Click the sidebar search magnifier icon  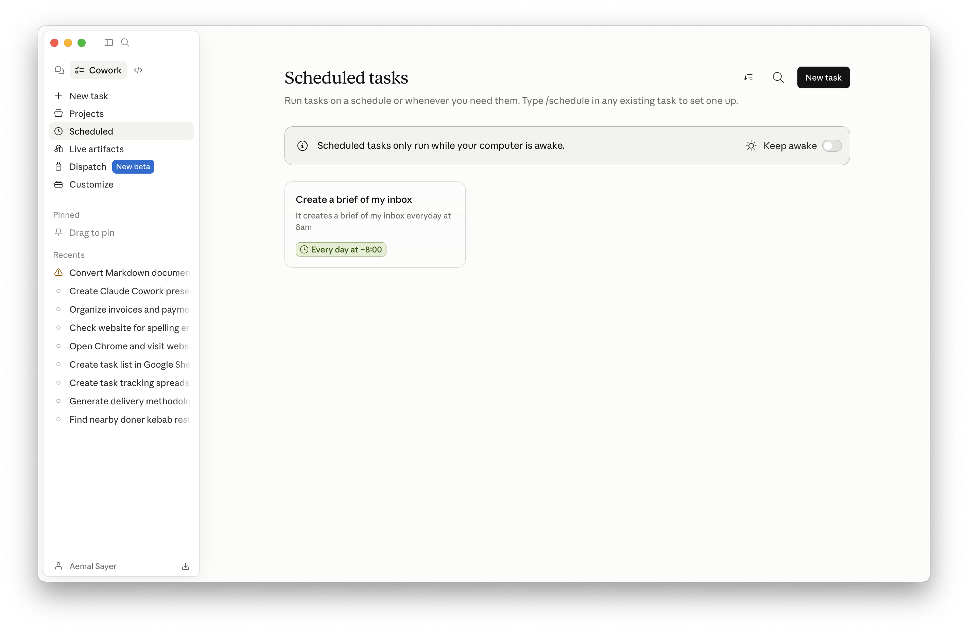point(125,43)
